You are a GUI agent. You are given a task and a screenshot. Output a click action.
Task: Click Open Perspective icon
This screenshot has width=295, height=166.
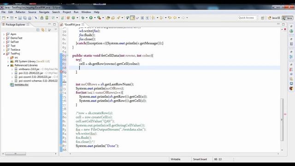[x=263, y=18]
